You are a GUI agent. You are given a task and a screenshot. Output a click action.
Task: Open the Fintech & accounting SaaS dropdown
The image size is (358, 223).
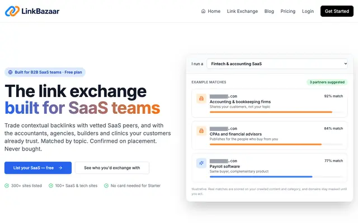pyautogui.click(x=277, y=64)
